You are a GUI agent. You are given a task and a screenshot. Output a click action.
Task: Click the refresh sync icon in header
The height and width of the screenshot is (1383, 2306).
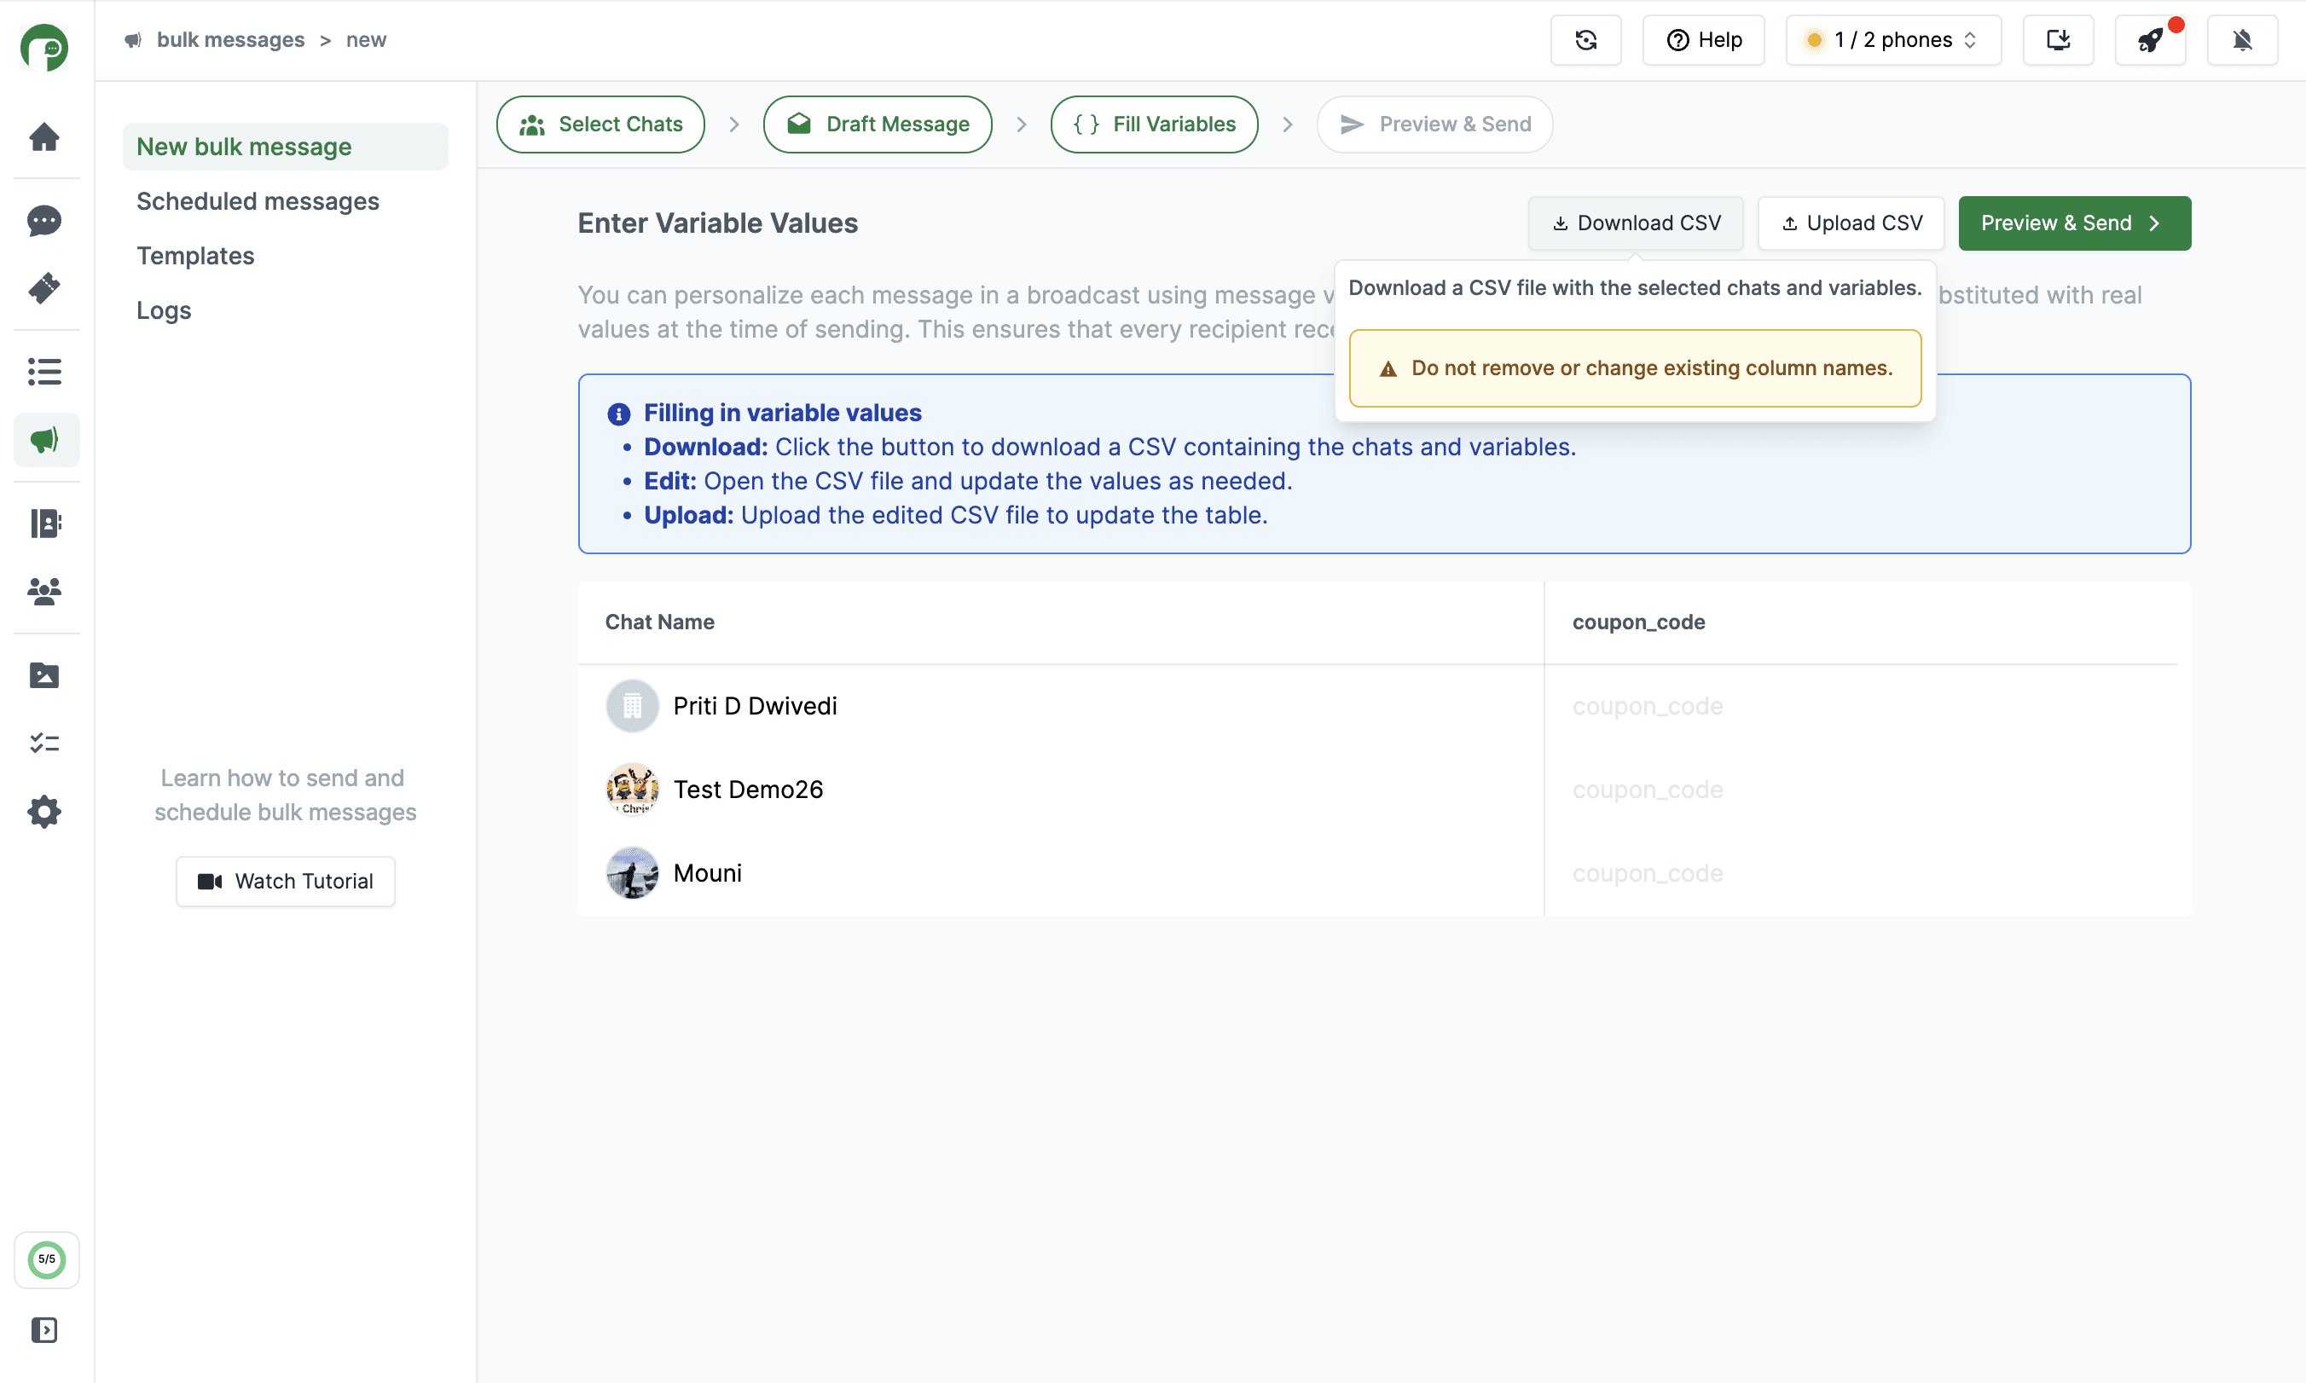point(1585,40)
